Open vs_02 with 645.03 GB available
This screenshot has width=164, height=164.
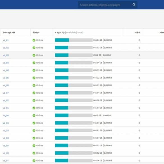coord(6,48)
